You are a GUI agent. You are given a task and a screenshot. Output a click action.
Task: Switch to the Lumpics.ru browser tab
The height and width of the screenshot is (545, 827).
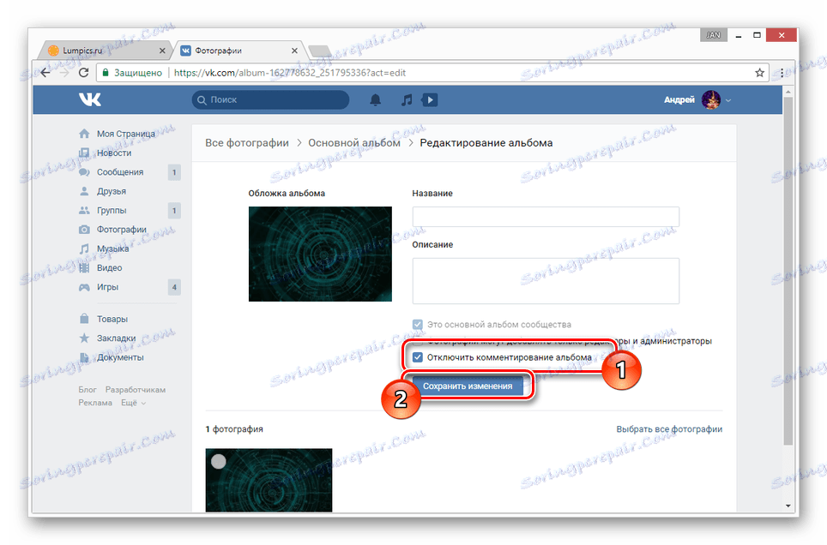pos(106,51)
